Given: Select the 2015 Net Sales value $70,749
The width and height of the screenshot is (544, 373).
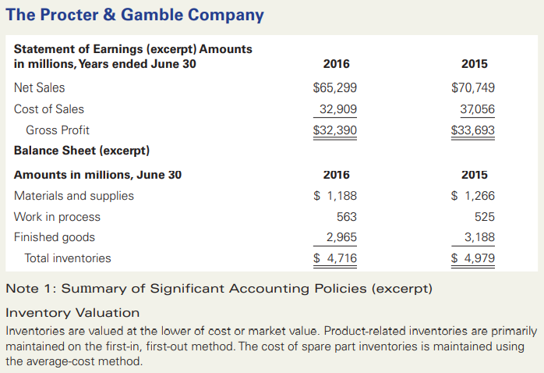Looking at the screenshot, I should 473,87.
